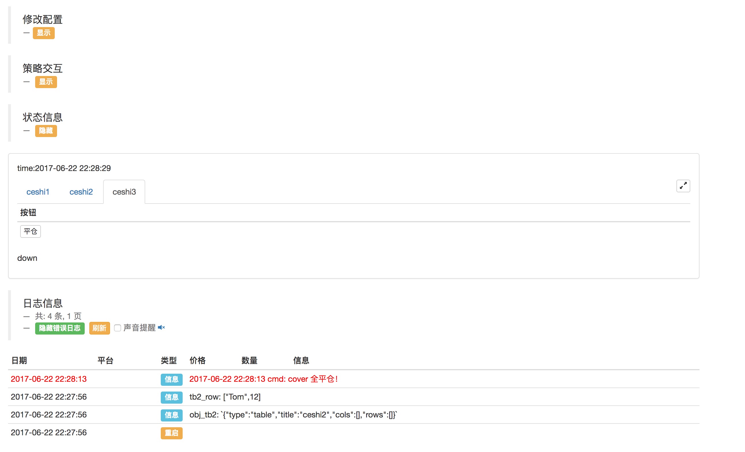The width and height of the screenshot is (745, 452).
Task: Click the 信息 badge on the tb2_row entry
Action: tap(171, 397)
